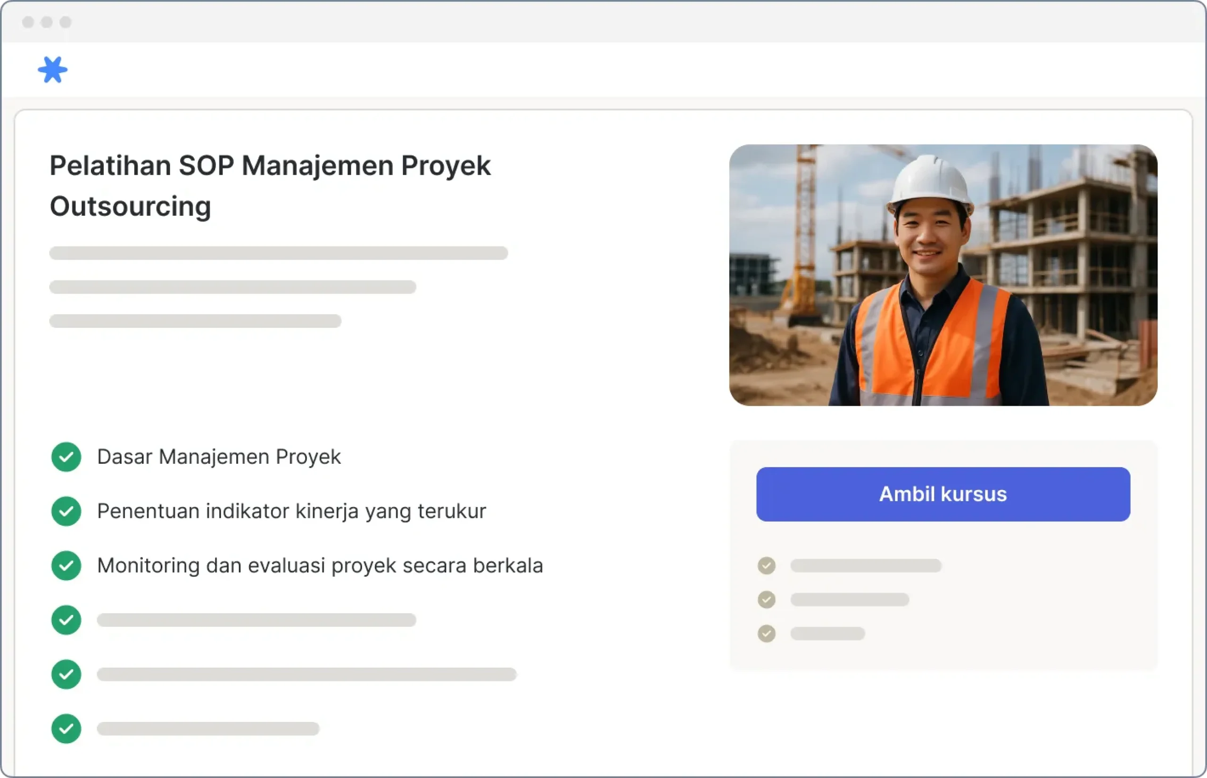This screenshot has height=778, width=1207.
Task: Select "Penentuan indikator kinerja yang terukur"
Action: (x=292, y=511)
